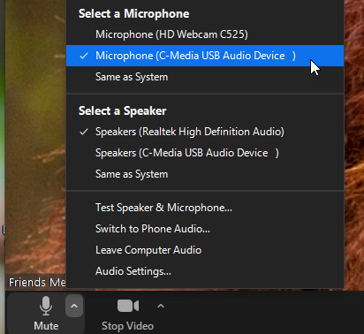Viewport: 364px width, 334px height.
Task: Expand the video options arrow next to Stop Video
Action: 161,306
